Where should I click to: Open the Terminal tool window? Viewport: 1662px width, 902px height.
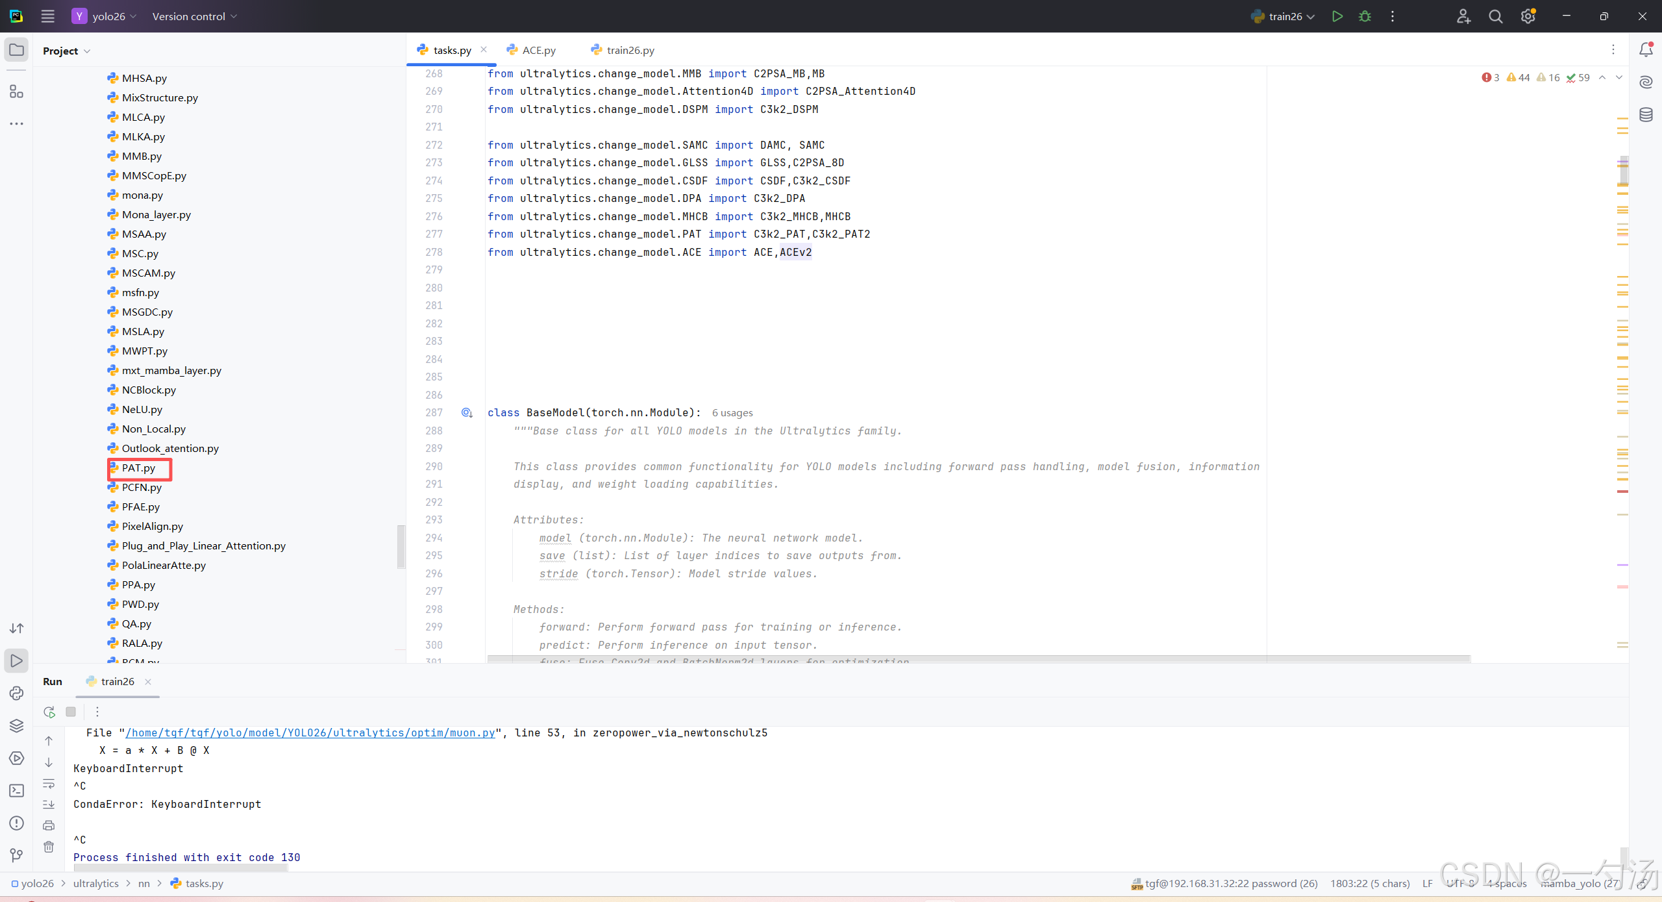16,790
